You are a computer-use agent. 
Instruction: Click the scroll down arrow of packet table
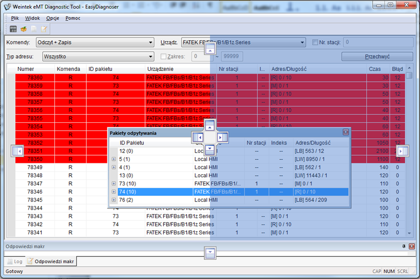click(x=409, y=233)
